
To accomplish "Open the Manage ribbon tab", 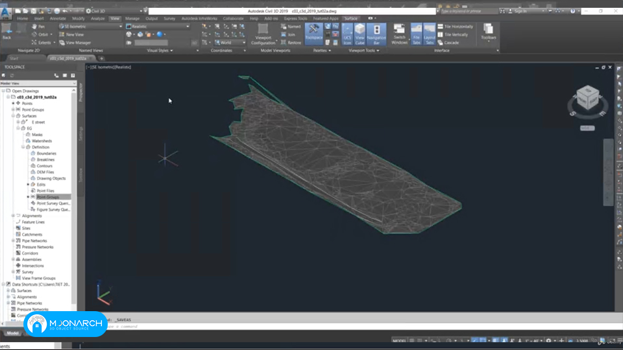I will [132, 18].
